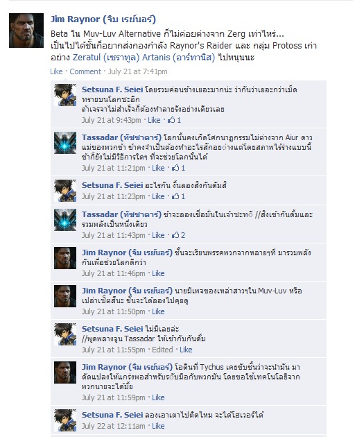Open Tassadar name link on the 11:43pm comment
Screen dimensions: 364x437
(121, 214)
